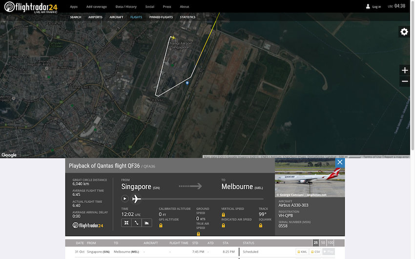Screen dimensions: 415x259
Task: Switch to the PINNED FLIGHTS tab
Action: [x=161, y=17]
